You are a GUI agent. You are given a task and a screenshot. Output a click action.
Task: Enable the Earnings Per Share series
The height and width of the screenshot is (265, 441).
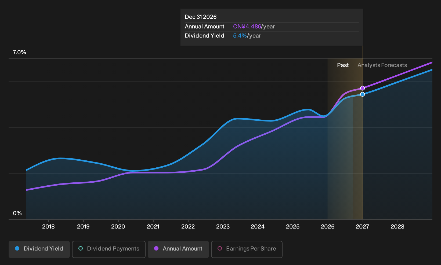(x=247, y=249)
